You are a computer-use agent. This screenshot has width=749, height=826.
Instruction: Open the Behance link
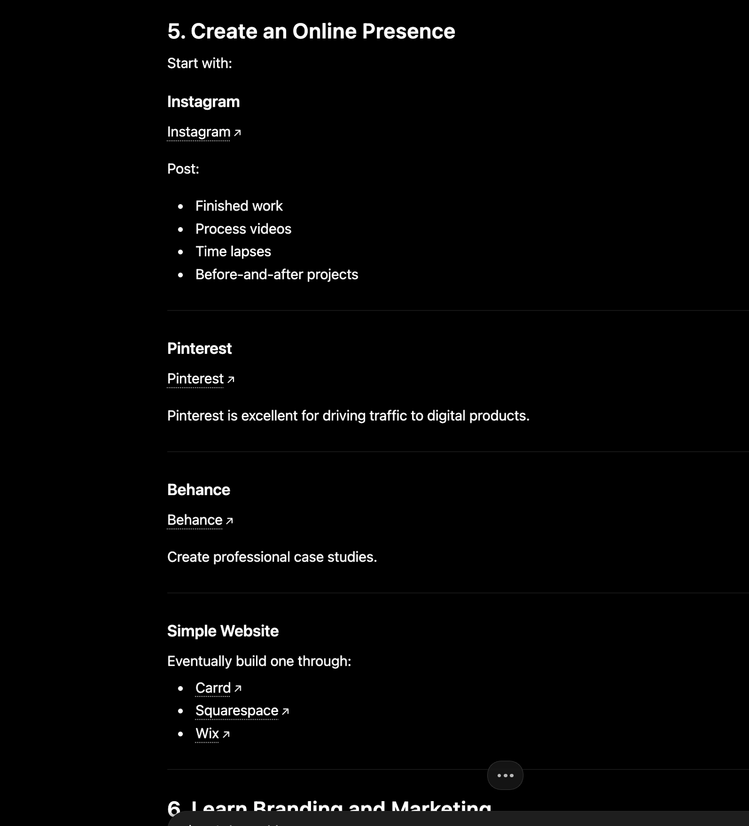point(195,520)
